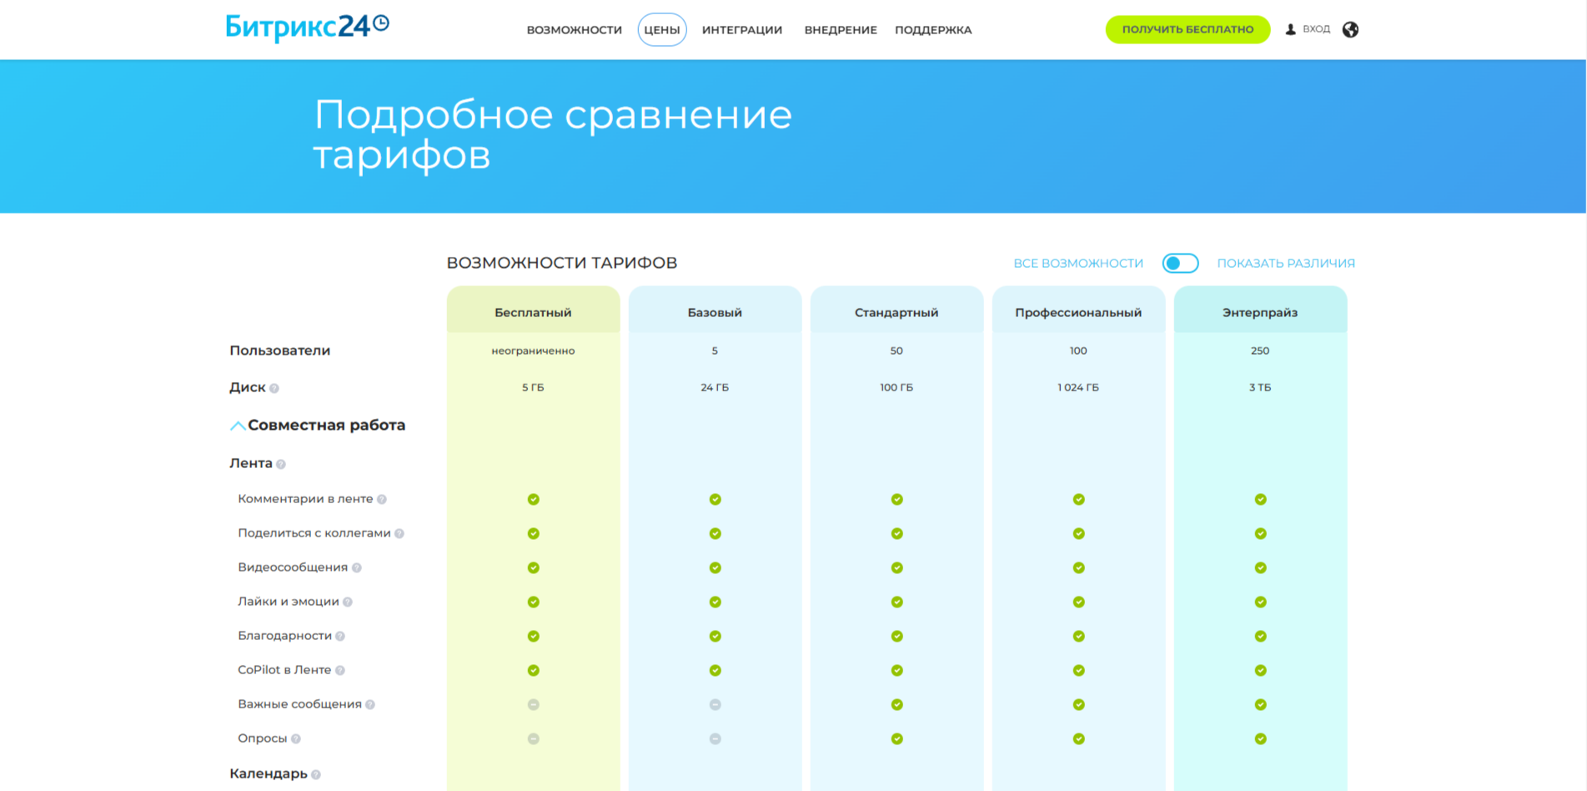This screenshot has height=791, width=1587.
Task: Collapse the Совместная работа section
Action: pos(238,426)
